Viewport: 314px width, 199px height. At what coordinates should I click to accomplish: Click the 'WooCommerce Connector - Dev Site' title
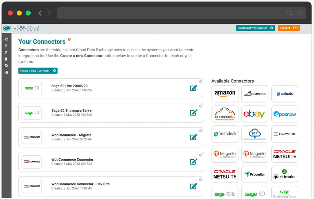pos(81,184)
